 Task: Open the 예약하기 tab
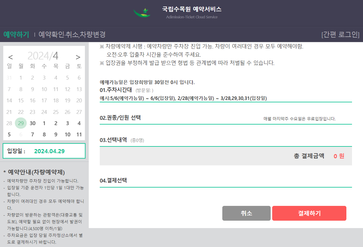coord(16,35)
